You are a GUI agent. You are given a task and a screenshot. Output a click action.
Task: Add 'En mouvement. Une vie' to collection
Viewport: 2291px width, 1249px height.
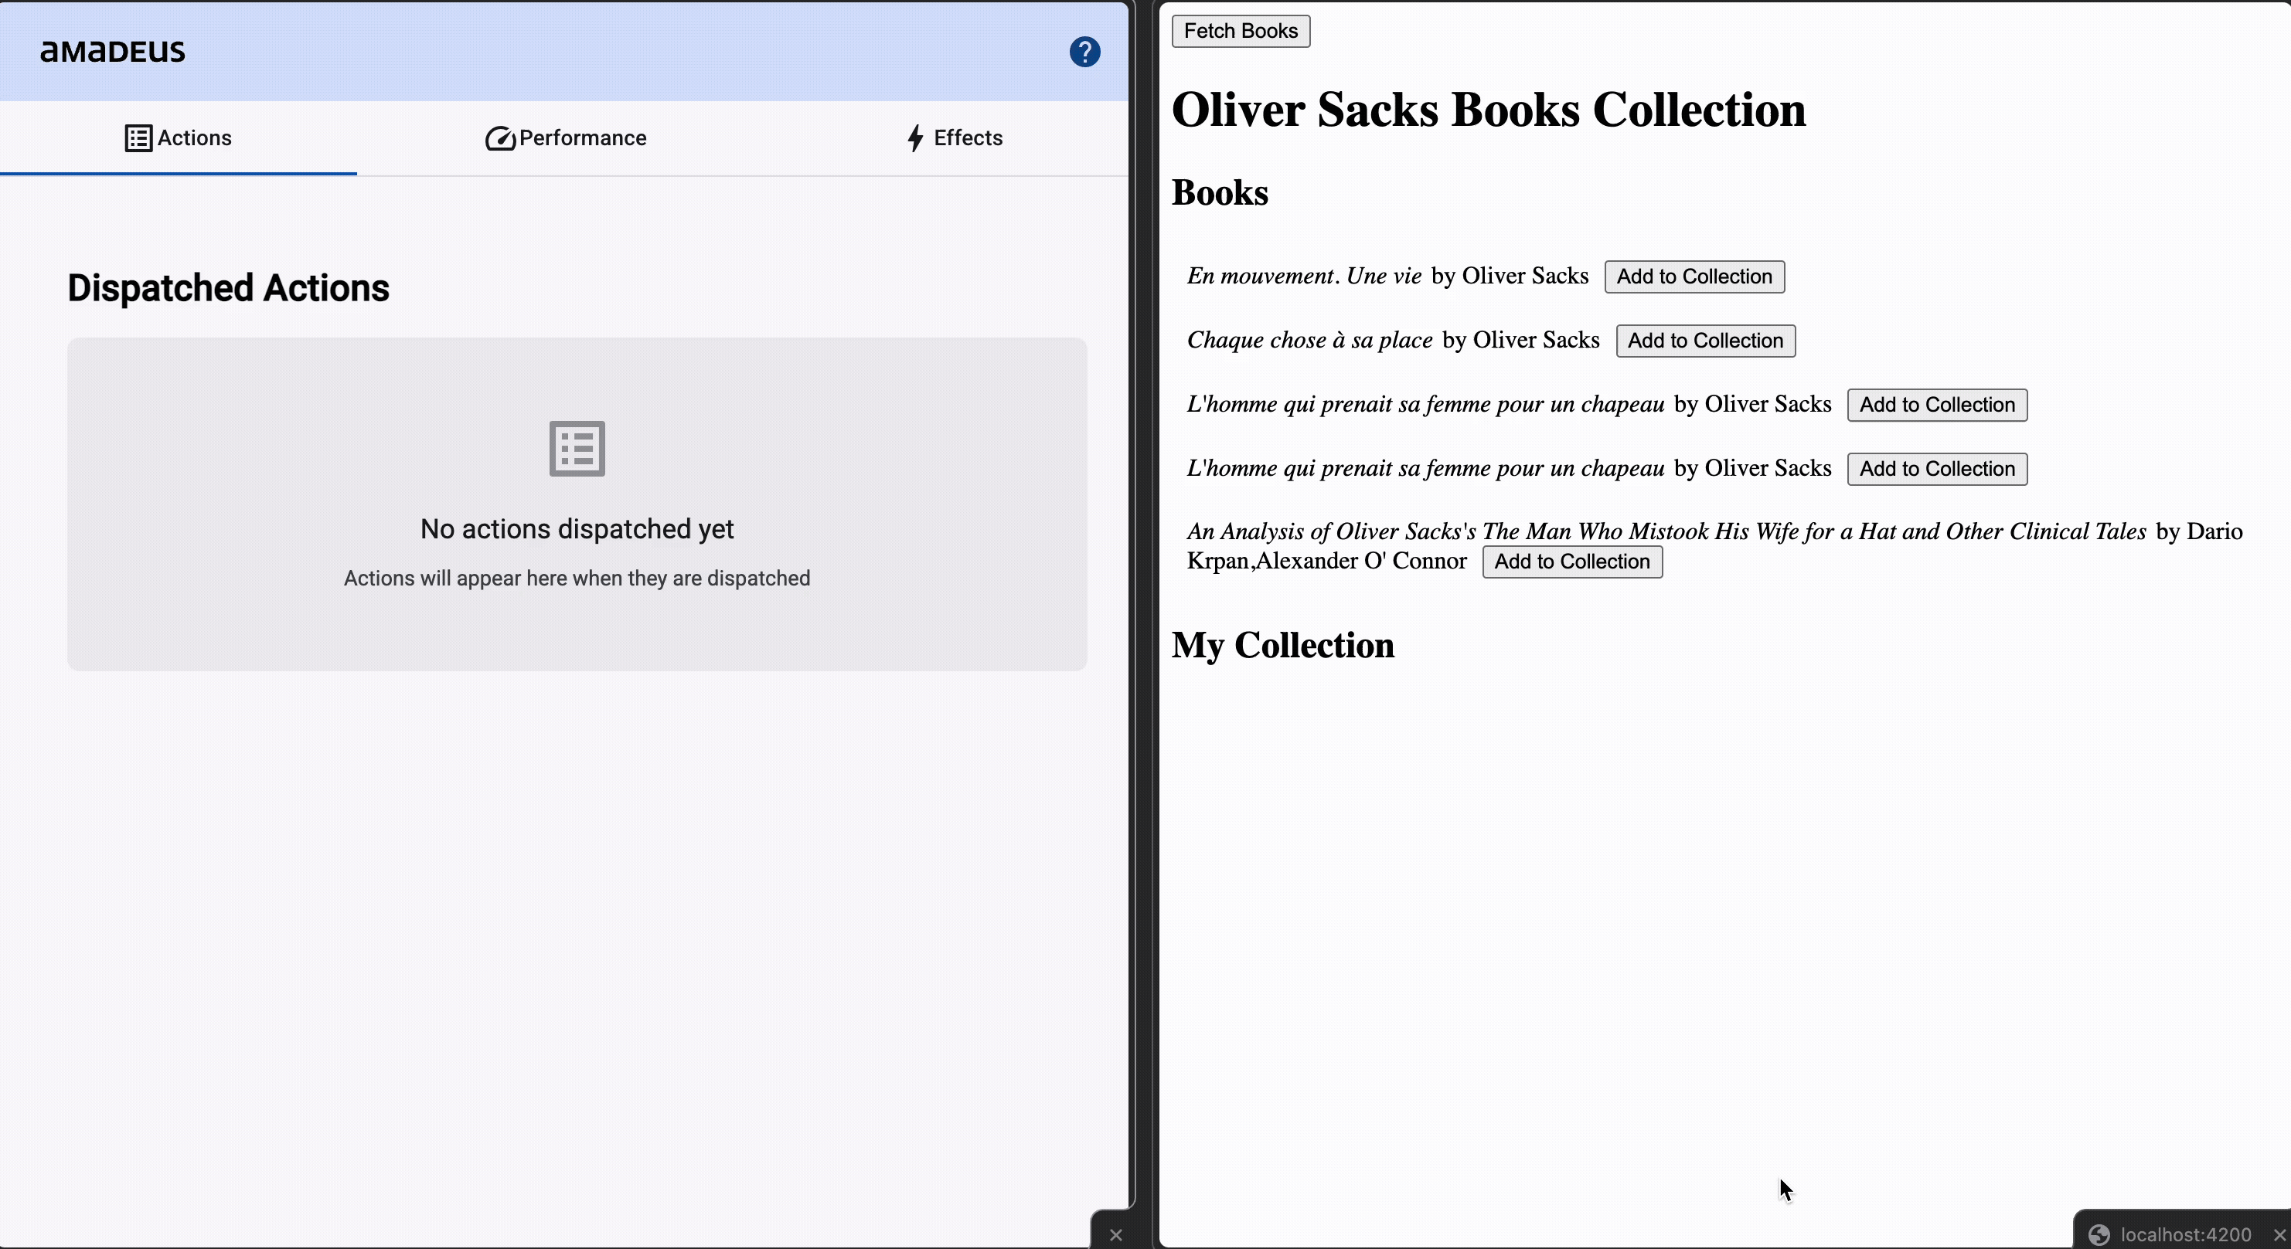(1694, 277)
